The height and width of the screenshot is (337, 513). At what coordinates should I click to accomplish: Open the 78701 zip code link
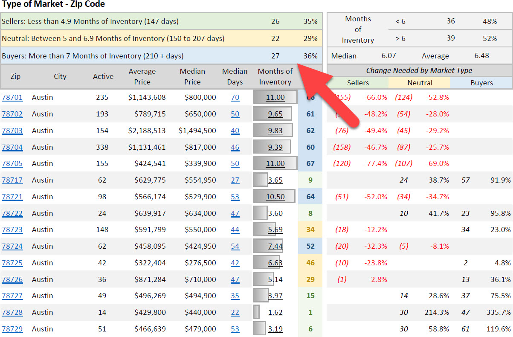(12, 97)
